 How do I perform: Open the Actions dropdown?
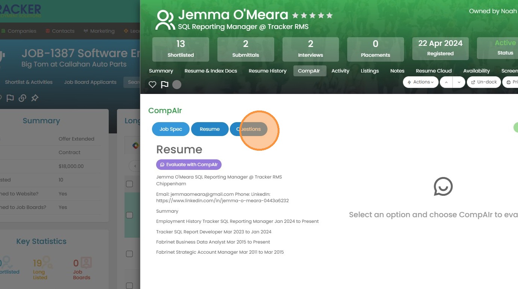click(x=421, y=82)
